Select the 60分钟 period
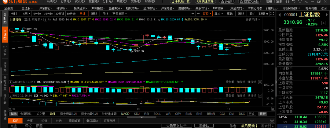The image size is (330, 128). tap(71, 14)
